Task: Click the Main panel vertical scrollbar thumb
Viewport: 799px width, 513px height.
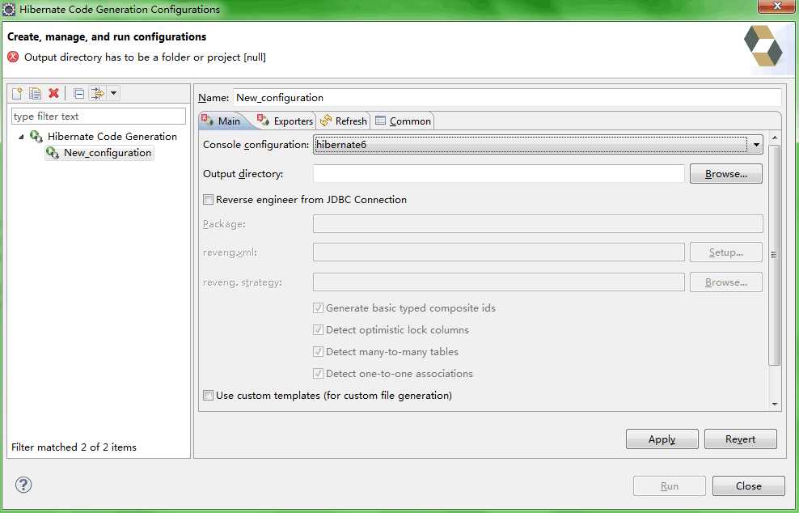Action: click(x=775, y=255)
